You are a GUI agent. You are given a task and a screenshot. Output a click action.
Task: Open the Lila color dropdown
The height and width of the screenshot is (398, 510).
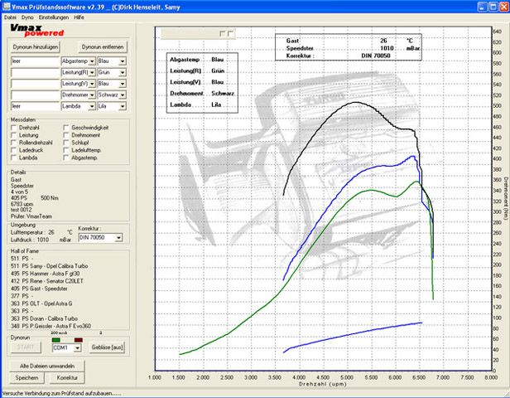coord(123,106)
